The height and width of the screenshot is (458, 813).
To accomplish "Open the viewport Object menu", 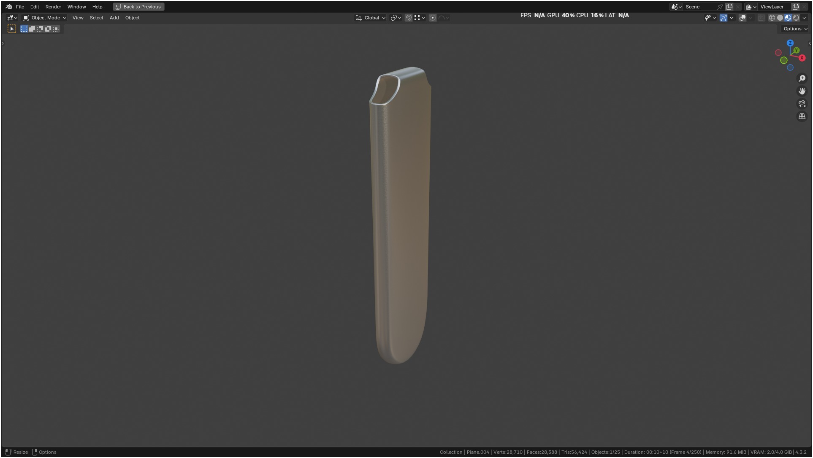I will 132,18.
